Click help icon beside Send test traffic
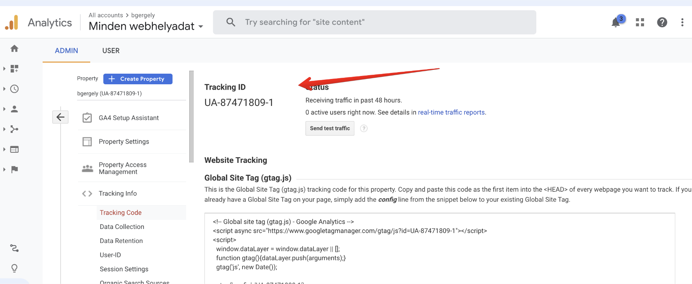692x284 pixels. 364,128
